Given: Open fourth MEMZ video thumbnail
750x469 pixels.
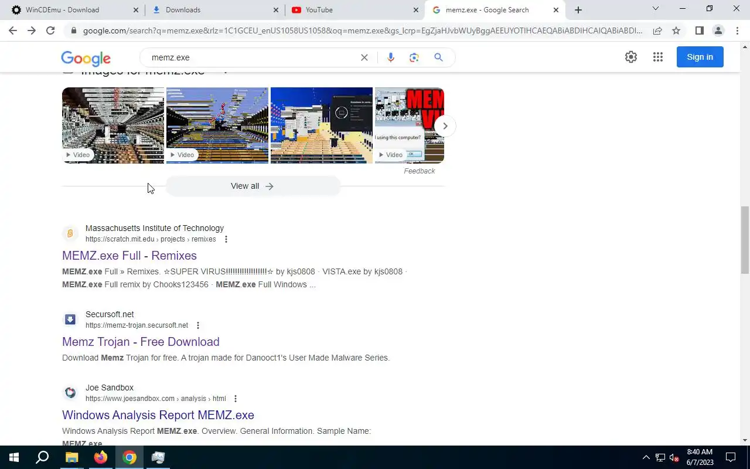Looking at the screenshot, I should pos(410,125).
